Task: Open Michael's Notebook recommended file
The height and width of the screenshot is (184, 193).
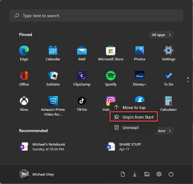Action: (x=42, y=146)
